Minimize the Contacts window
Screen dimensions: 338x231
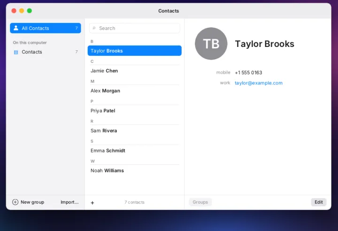pos(22,11)
